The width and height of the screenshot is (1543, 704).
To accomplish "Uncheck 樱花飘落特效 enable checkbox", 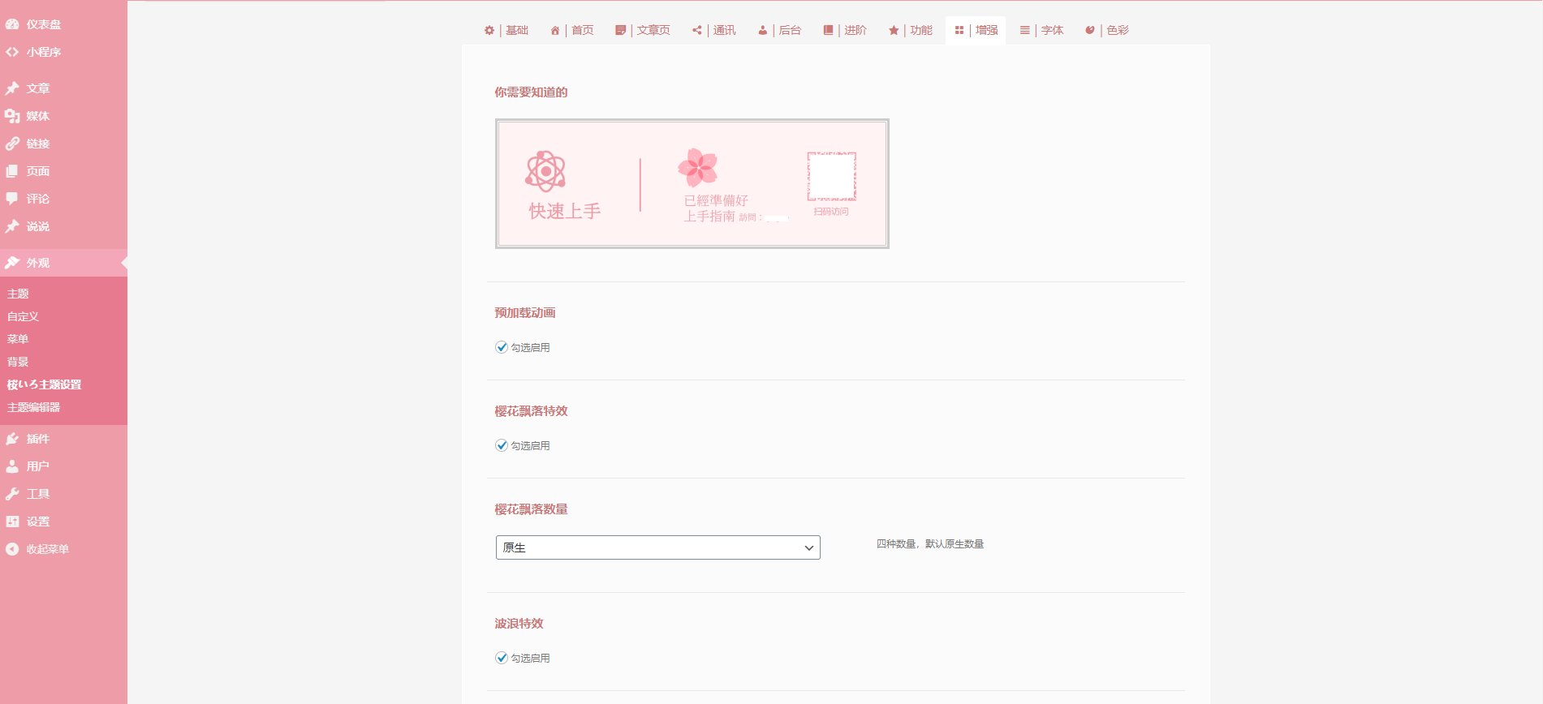I will click(x=502, y=445).
